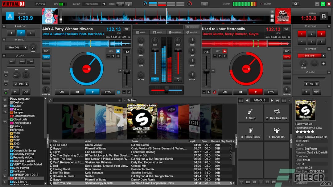
Task: Select the Saxo sampler pad
Action: tap(250, 113)
